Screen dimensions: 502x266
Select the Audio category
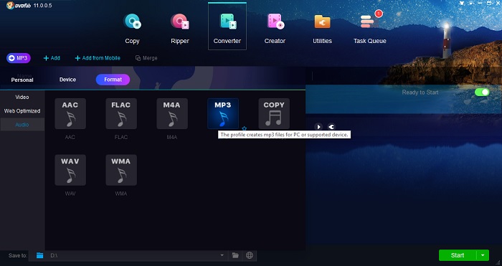22,125
